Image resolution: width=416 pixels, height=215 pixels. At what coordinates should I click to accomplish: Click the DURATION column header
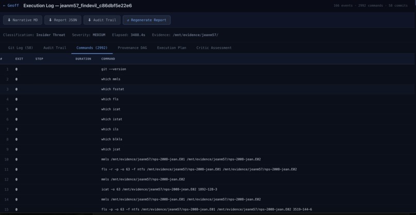coord(83,59)
